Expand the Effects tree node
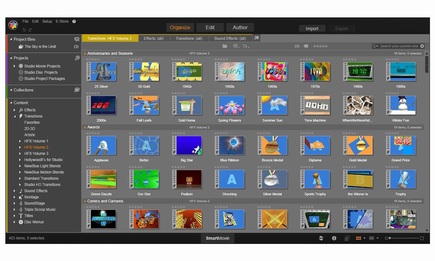The width and height of the screenshot is (435, 261). [14, 110]
